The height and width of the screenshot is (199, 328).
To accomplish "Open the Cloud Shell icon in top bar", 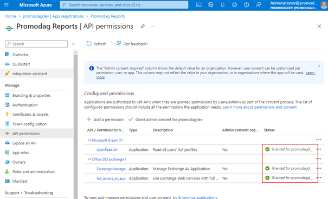I will [198, 5].
